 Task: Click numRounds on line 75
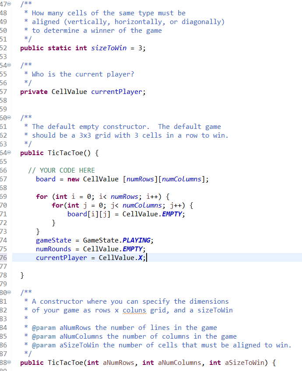53,249
